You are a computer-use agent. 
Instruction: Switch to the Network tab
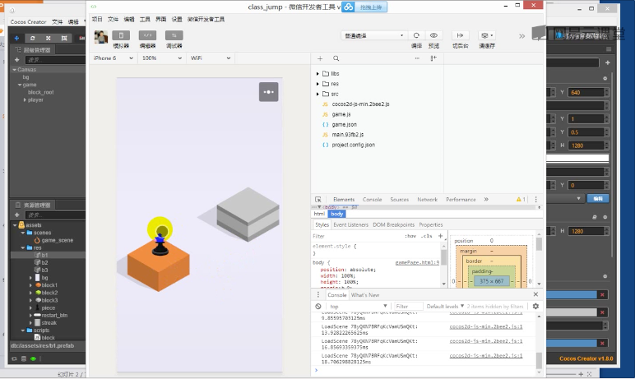[x=427, y=199]
